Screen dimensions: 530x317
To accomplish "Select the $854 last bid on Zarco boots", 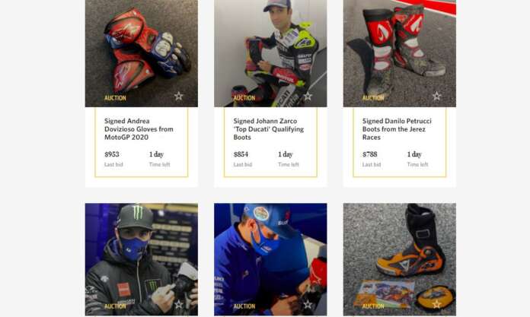I will (241, 154).
